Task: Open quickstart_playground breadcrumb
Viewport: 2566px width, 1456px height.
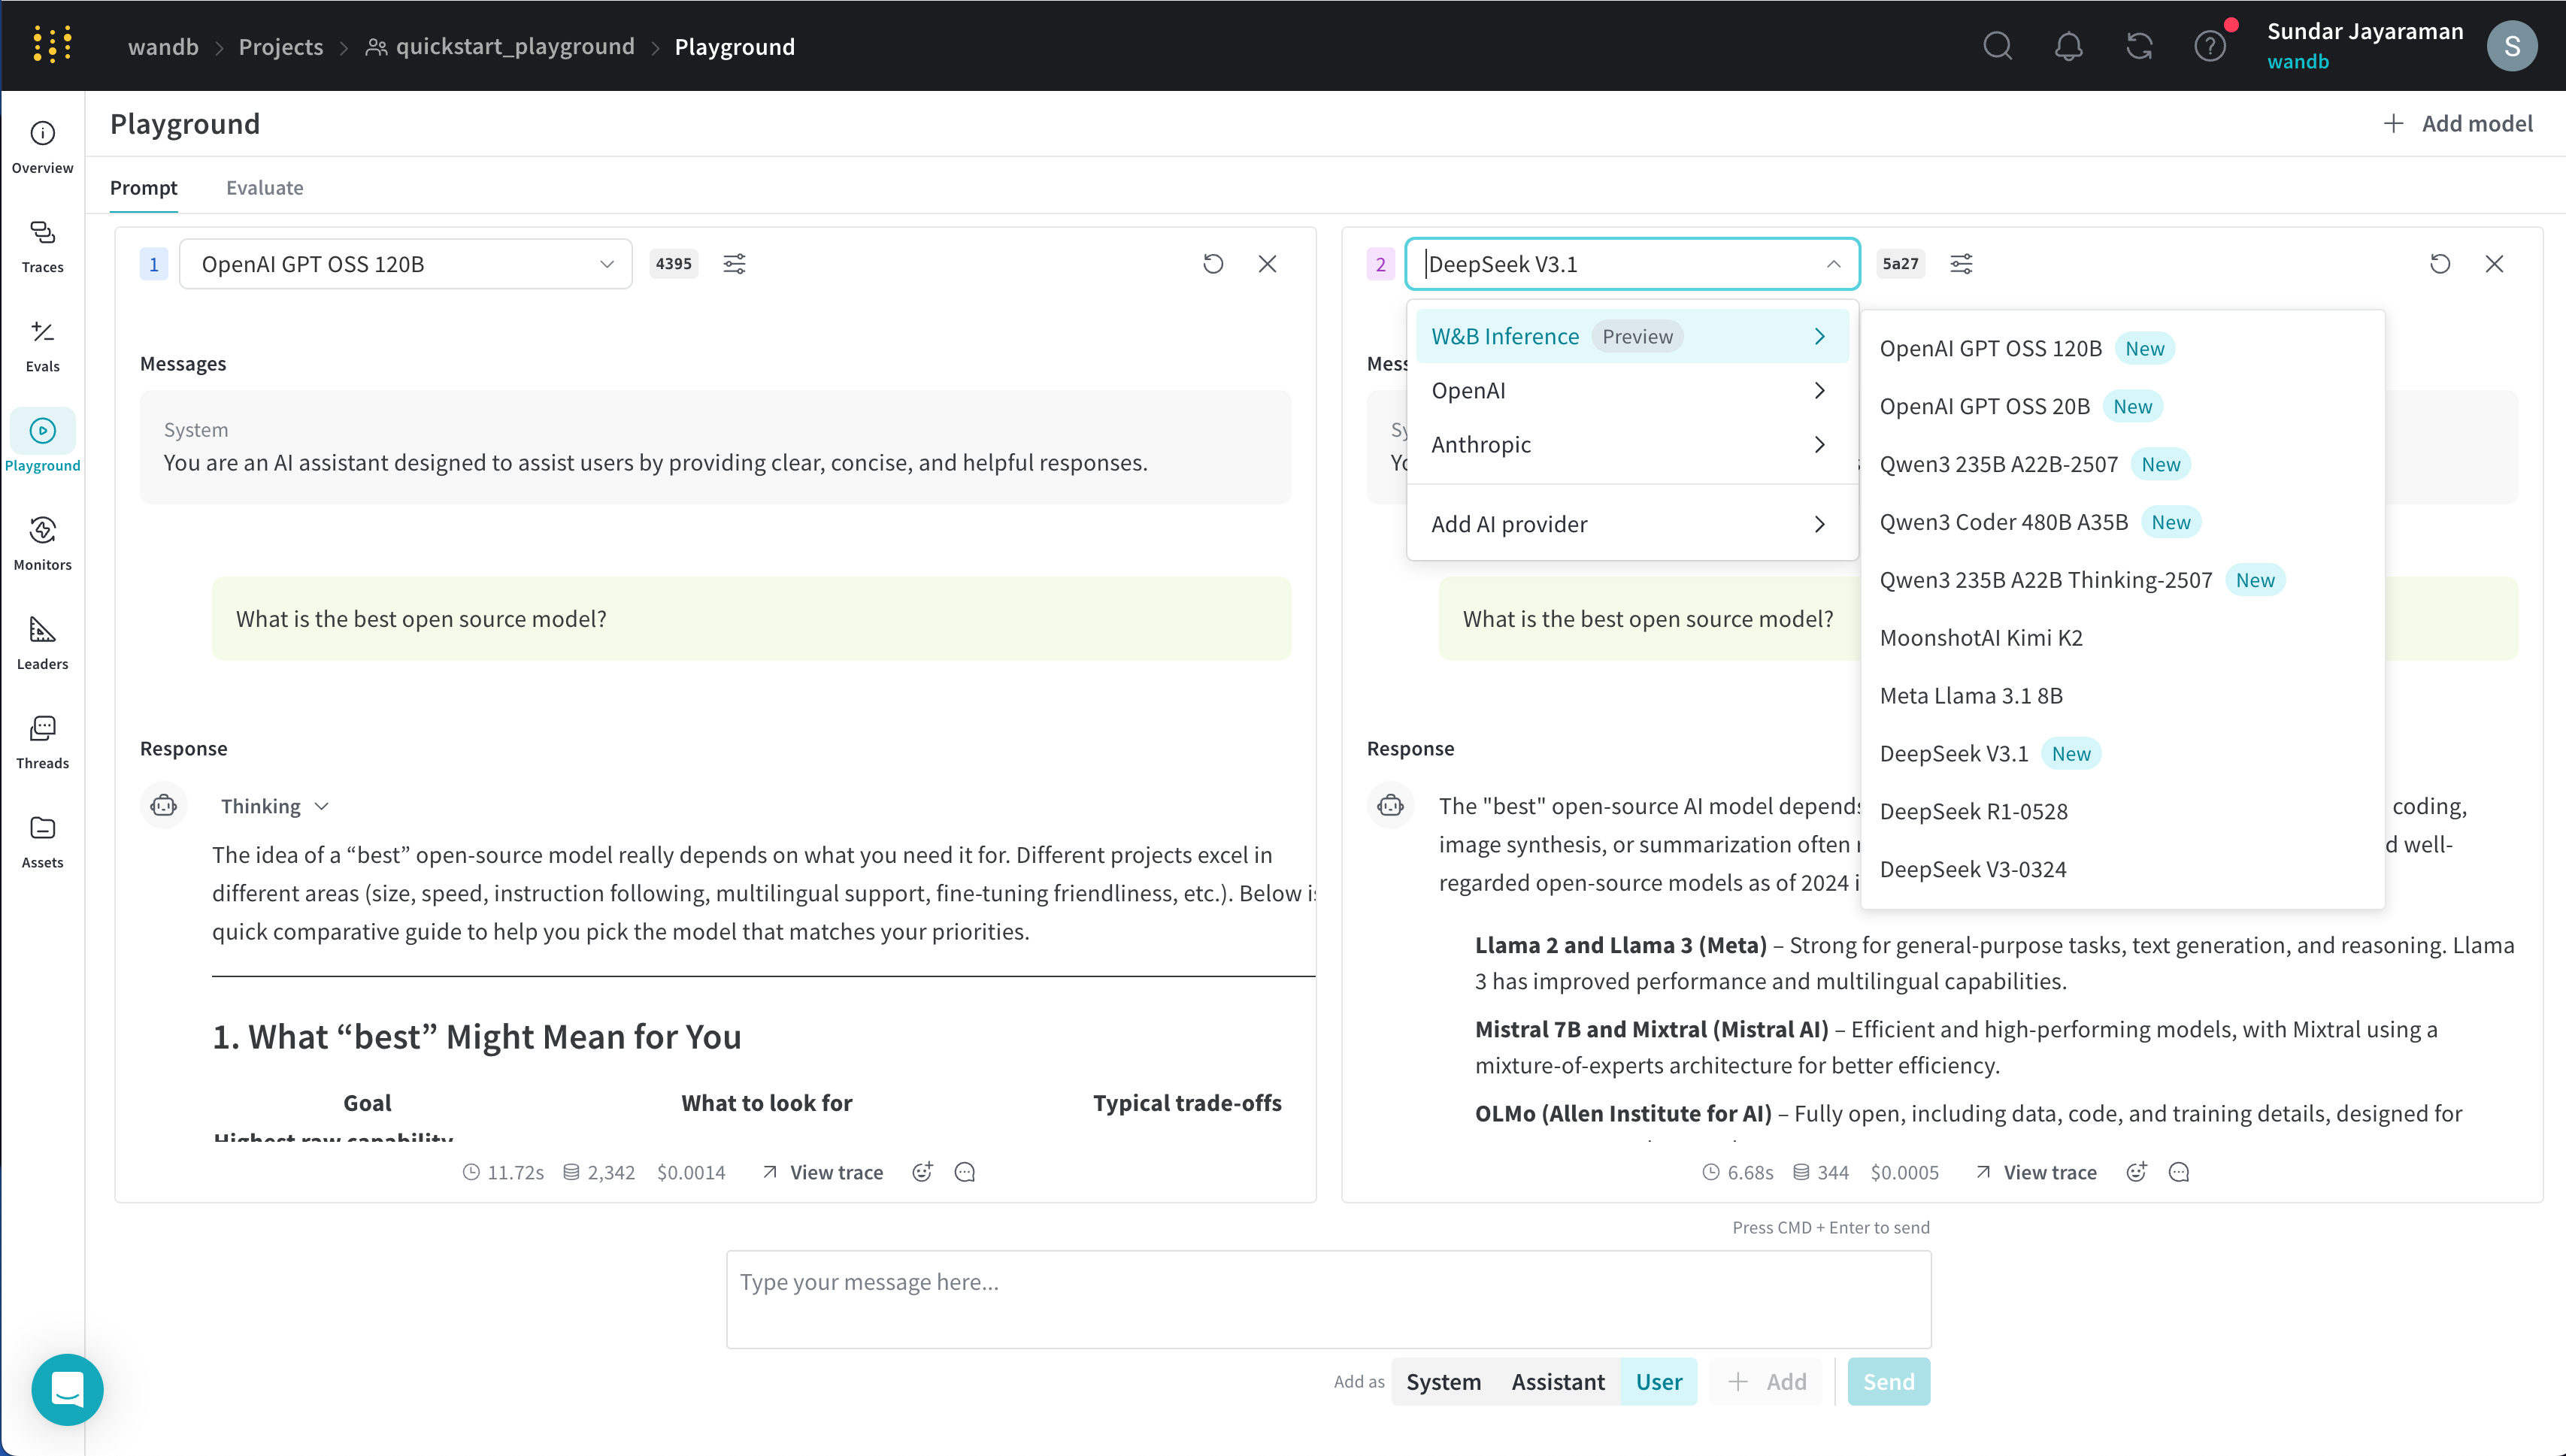Action: 500,47
